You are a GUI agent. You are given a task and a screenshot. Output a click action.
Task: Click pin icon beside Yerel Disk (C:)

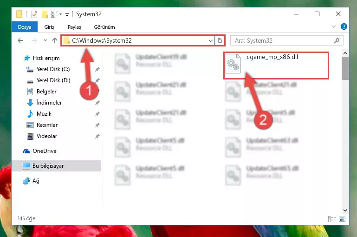[97, 69]
